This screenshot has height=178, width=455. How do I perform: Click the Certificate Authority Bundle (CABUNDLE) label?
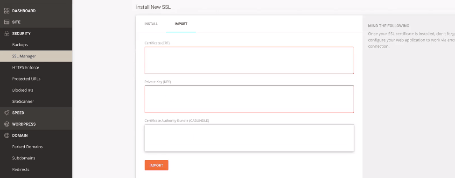pos(177,121)
